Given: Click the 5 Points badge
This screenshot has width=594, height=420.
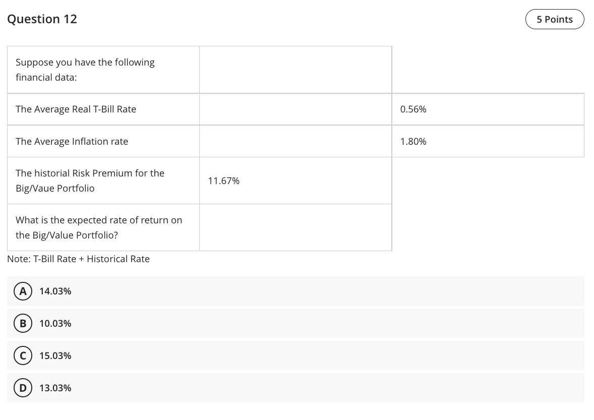Looking at the screenshot, I should 554,19.
